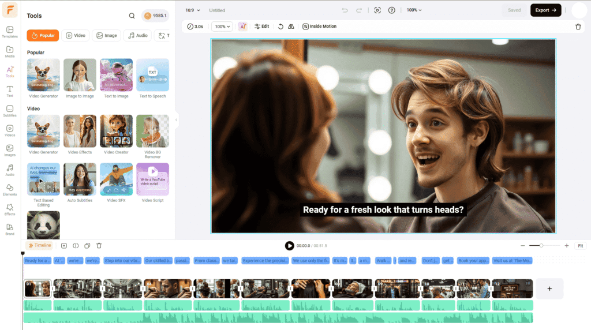Open the Text to Image tool
Viewport: 591px width, 330px height.
(116, 78)
